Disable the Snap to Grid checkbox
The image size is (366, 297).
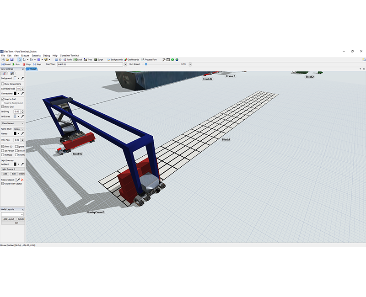coord(3,99)
